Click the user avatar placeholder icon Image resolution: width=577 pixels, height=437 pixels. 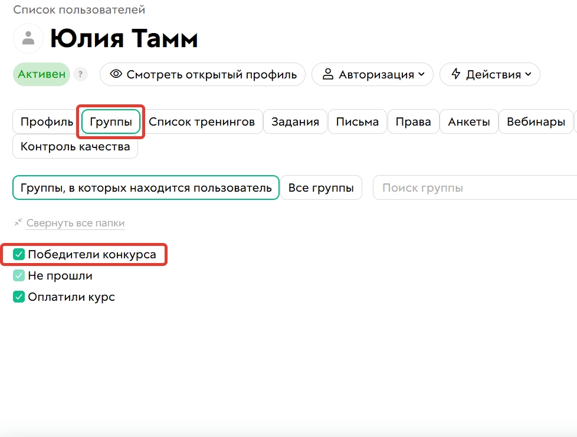coord(28,38)
